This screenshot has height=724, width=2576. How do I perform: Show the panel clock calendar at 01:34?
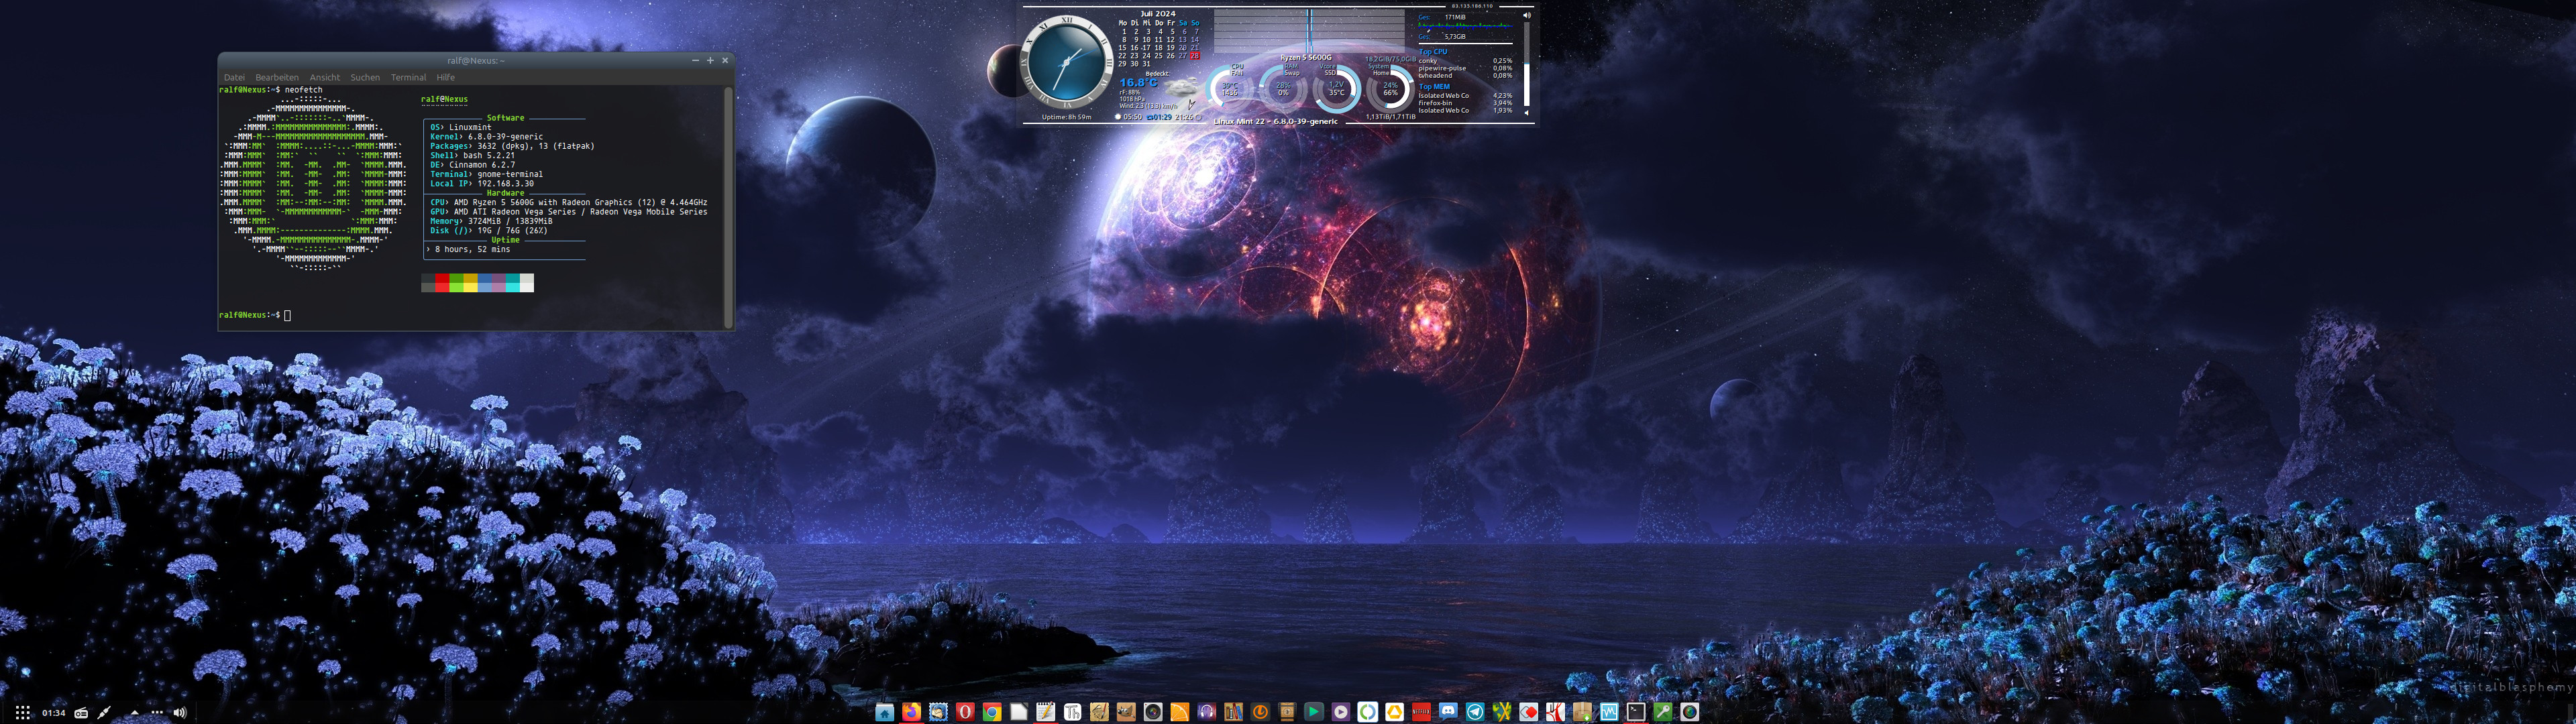point(54,713)
